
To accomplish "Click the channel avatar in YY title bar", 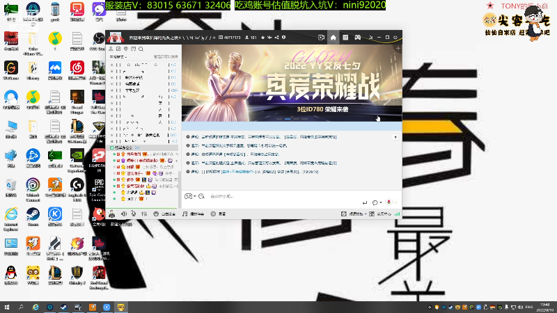I will 115,38.
